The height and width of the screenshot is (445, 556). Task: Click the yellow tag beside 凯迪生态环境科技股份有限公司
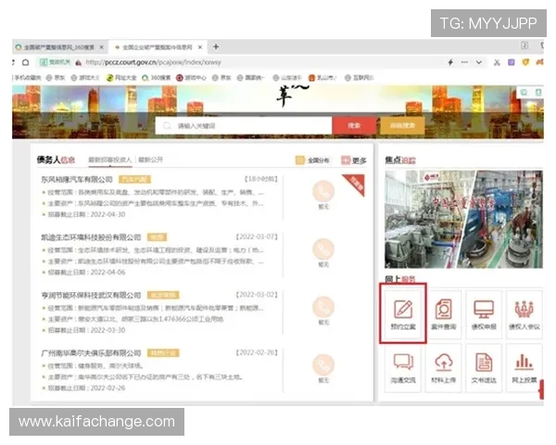click(x=158, y=237)
